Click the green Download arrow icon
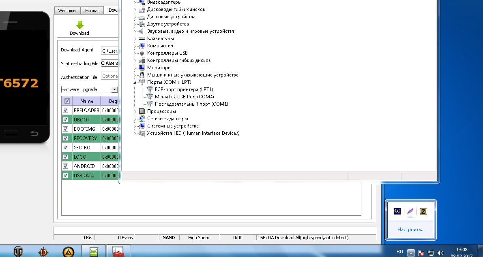The image size is (483, 257). [80, 25]
